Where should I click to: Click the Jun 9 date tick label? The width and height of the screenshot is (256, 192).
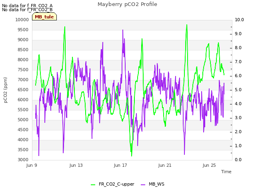tap(32, 165)
